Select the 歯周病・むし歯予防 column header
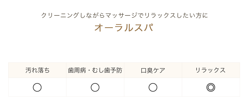 pyautogui.click(x=95, y=70)
